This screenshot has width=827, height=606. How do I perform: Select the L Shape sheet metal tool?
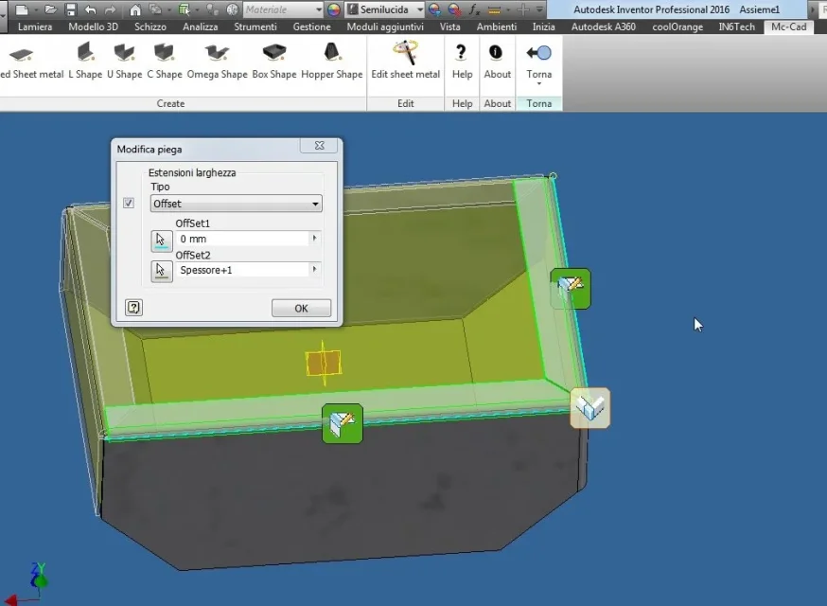point(85,61)
